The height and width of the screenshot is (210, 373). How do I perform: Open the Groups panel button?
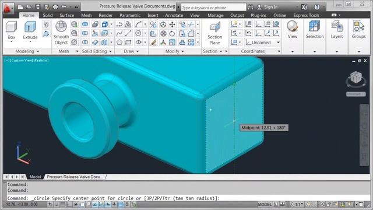pos(359,30)
